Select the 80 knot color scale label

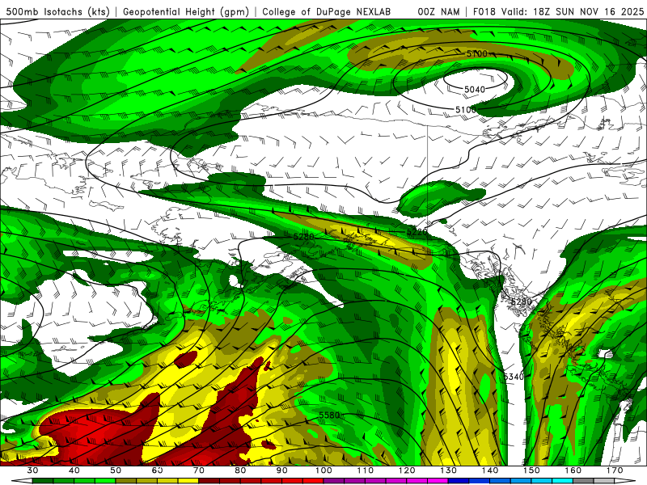click(240, 470)
